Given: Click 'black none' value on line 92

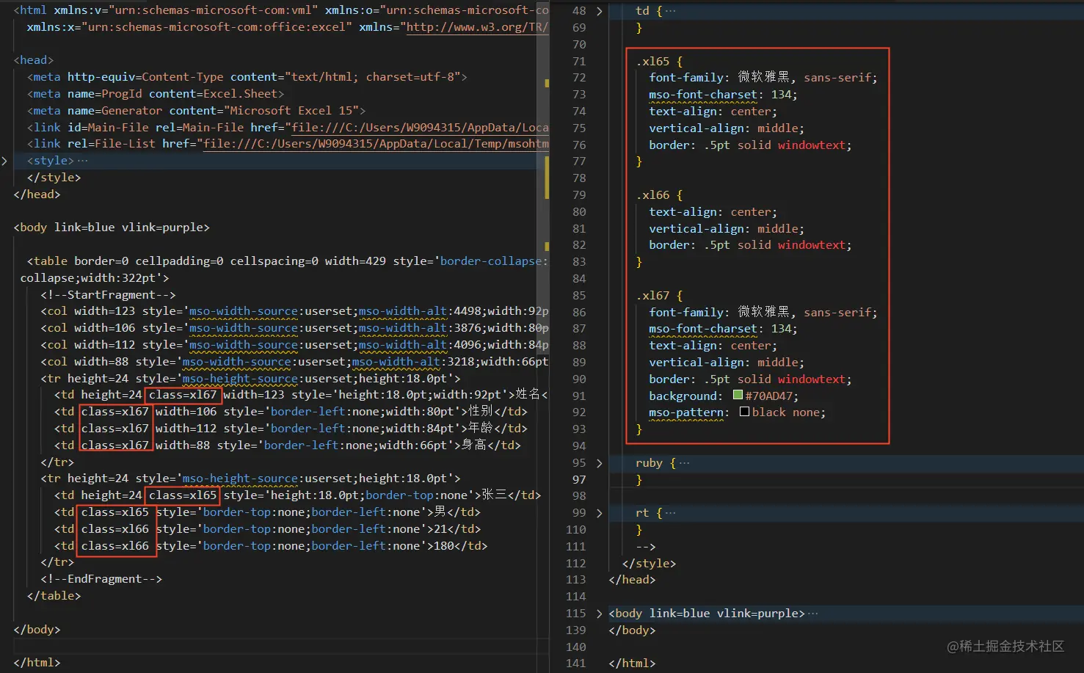Looking at the screenshot, I should click(x=785, y=412).
